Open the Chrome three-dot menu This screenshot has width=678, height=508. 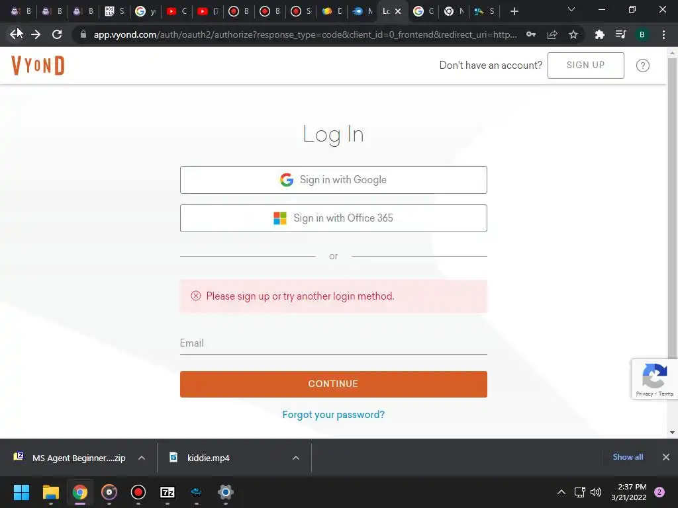pos(663,34)
